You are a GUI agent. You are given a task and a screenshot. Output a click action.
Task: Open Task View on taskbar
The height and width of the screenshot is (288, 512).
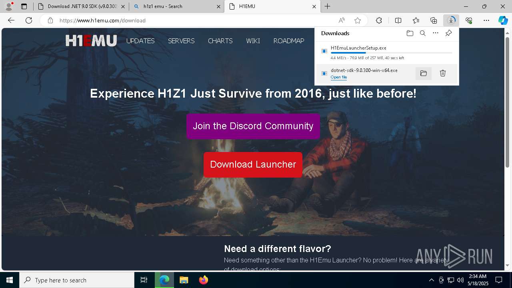(x=144, y=280)
